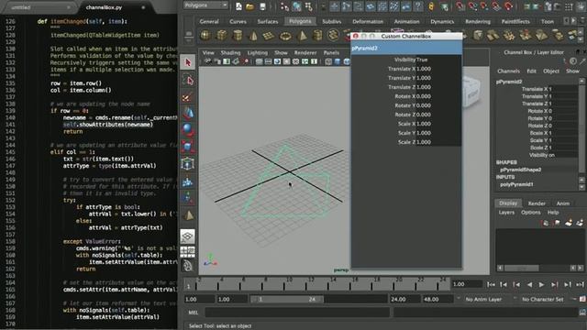Create a polygon cube from shelf
The image size is (587, 330).
click(222, 36)
